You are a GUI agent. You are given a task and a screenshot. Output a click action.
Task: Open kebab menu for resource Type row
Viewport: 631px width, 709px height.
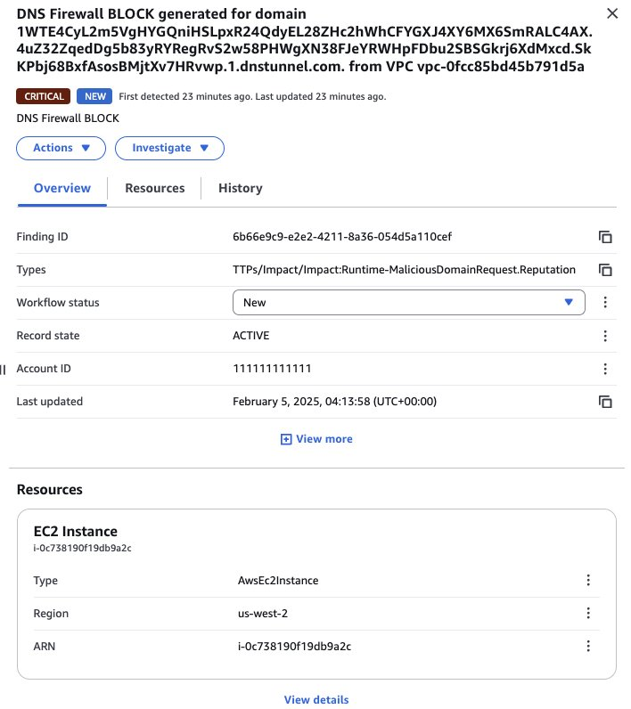coord(588,580)
